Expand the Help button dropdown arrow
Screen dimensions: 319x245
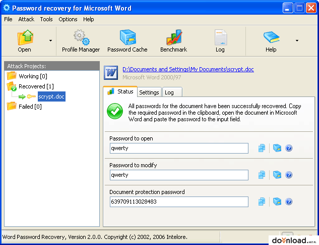[x=297, y=40]
